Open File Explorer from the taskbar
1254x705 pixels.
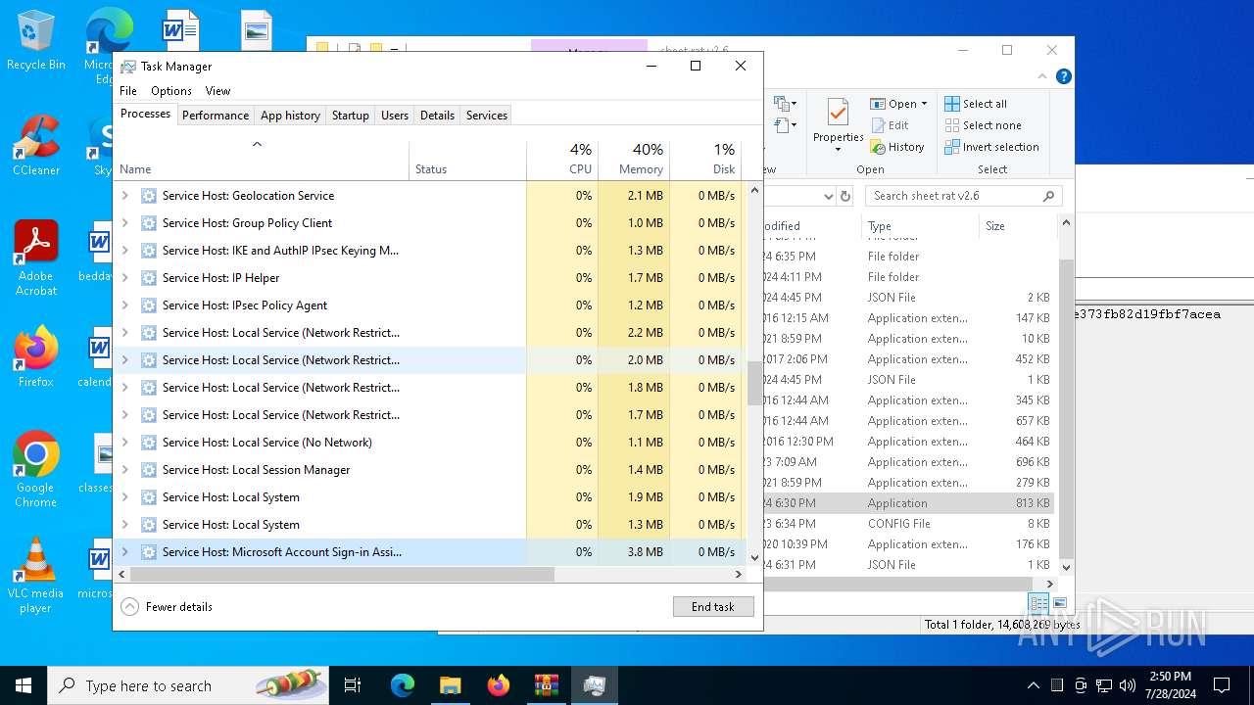pyautogui.click(x=450, y=685)
